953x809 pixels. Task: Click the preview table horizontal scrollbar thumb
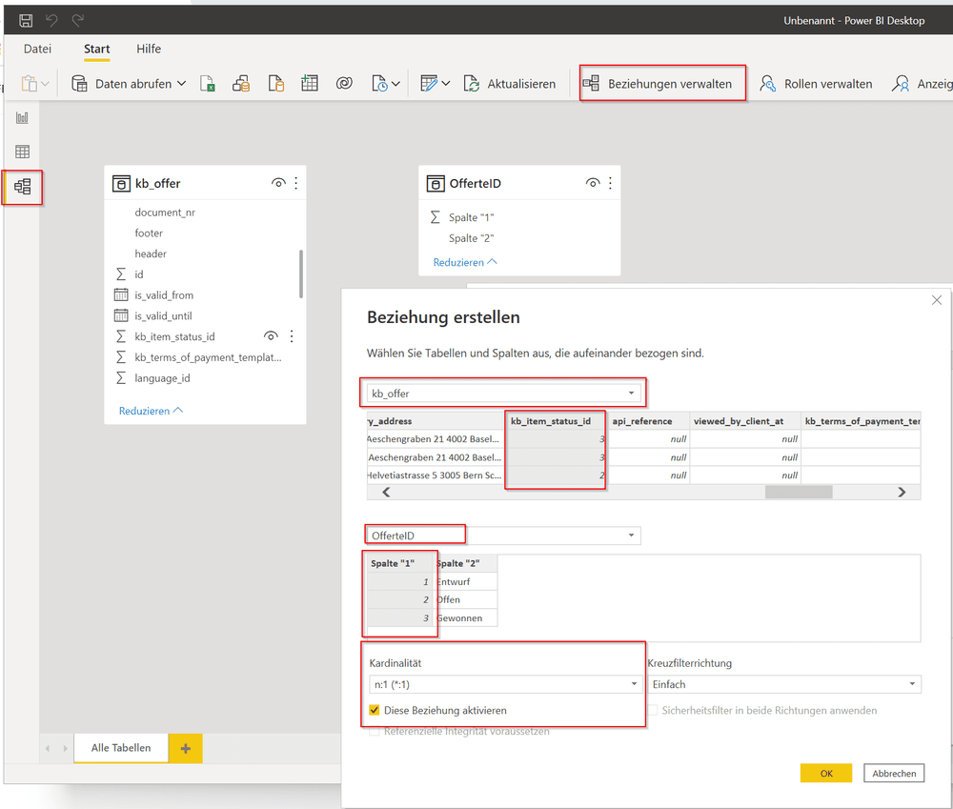798,493
